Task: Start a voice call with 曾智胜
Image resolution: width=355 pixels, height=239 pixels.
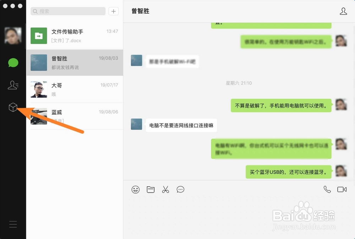Action: 327,189
